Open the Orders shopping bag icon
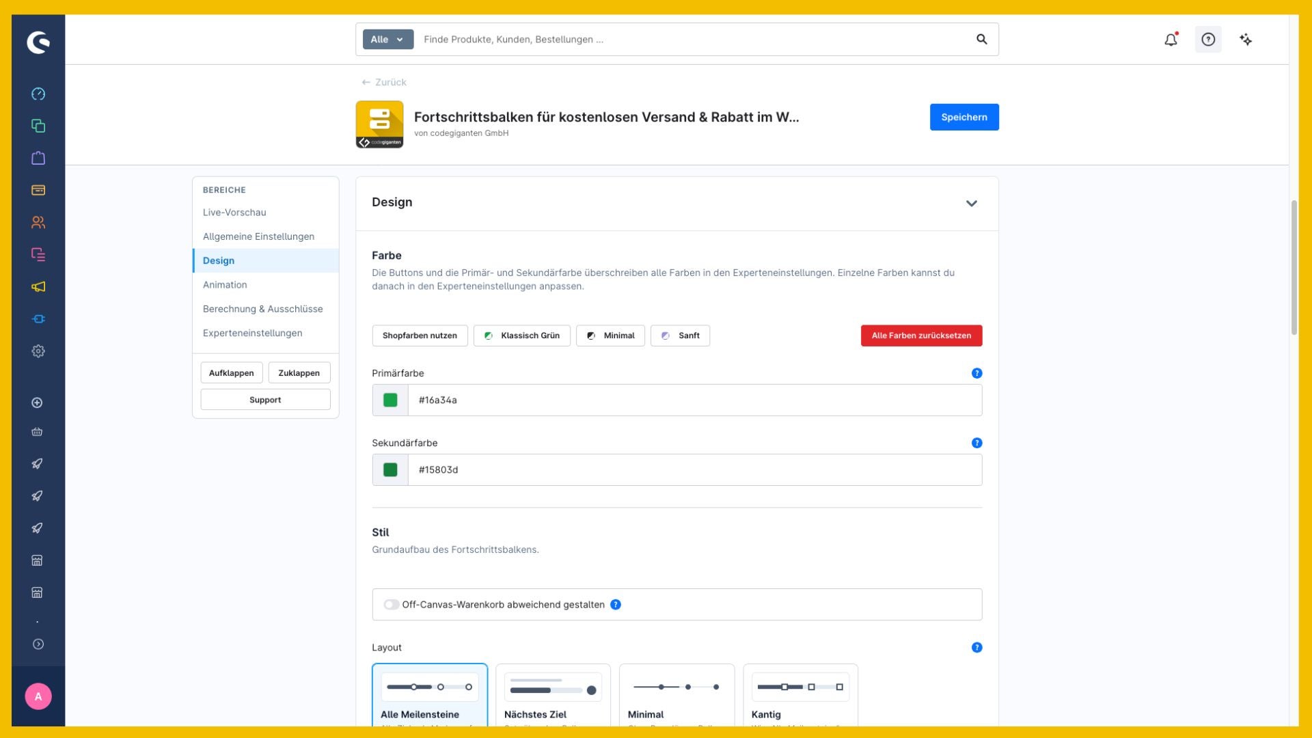The width and height of the screenshot is (1312, 738). tap(38, 158)
